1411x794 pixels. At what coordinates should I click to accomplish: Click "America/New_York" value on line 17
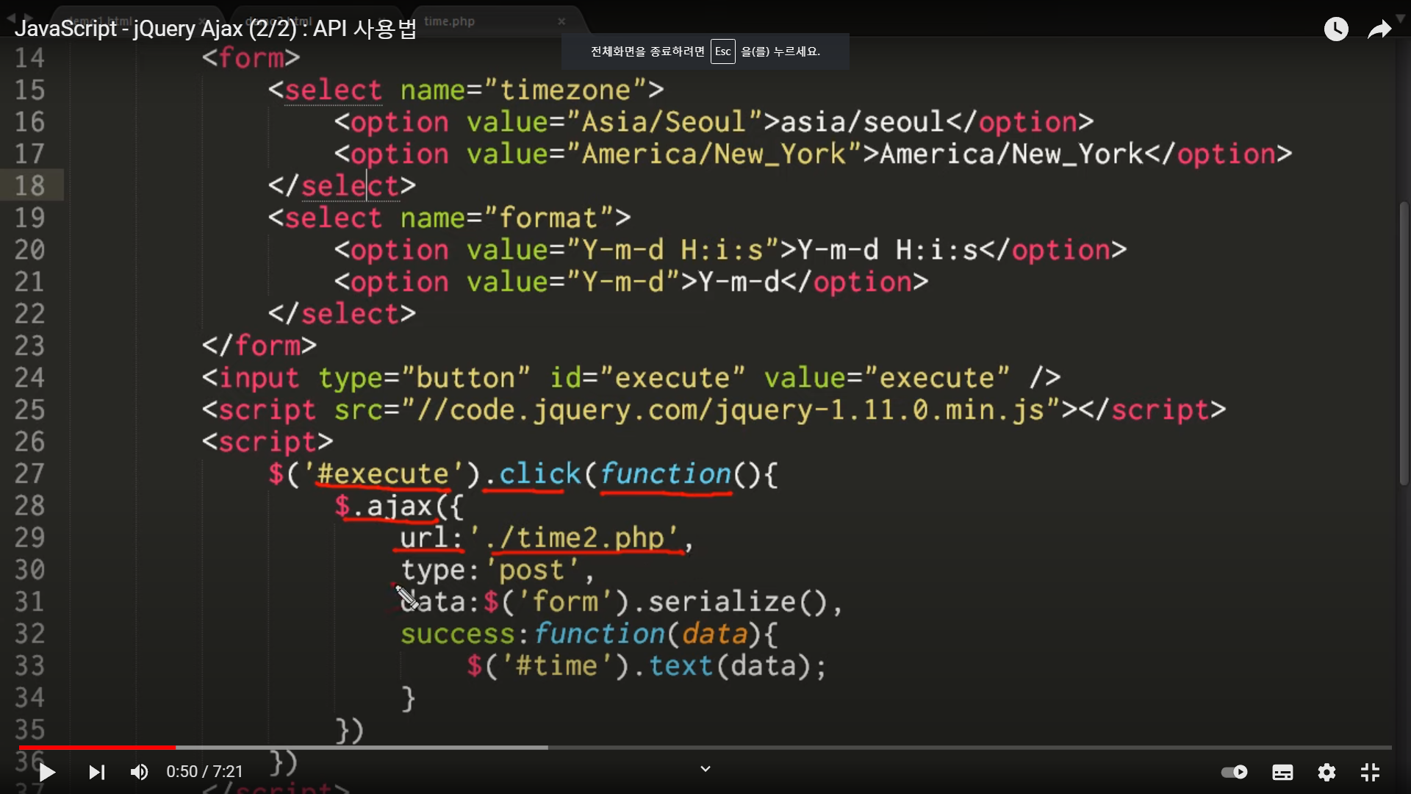(x=714, y=154)
